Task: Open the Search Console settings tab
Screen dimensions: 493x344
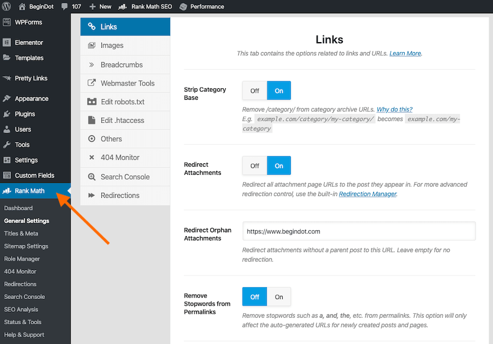Action: [125, 177]
